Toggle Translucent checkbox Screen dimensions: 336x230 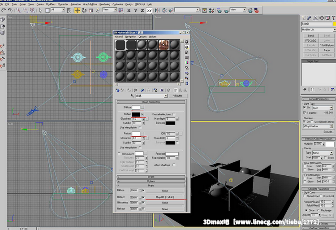click(119, 154)
